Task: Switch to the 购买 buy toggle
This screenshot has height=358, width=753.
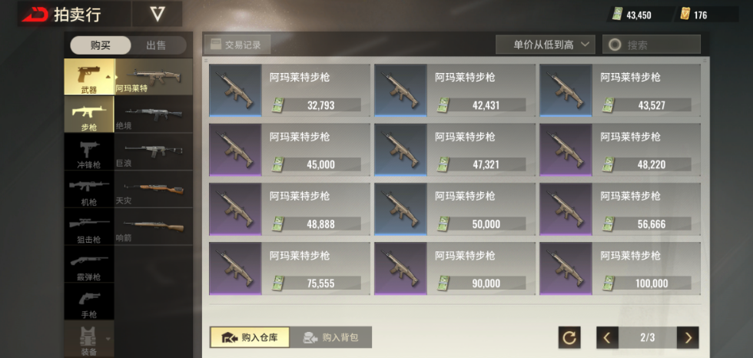Action: (x=101, y=45)
